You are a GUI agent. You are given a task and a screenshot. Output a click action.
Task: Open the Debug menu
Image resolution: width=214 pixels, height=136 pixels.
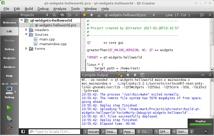(43, 9)
